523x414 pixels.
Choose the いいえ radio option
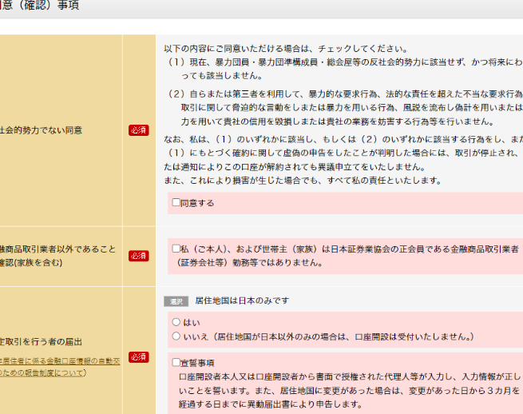coord(176,336)
